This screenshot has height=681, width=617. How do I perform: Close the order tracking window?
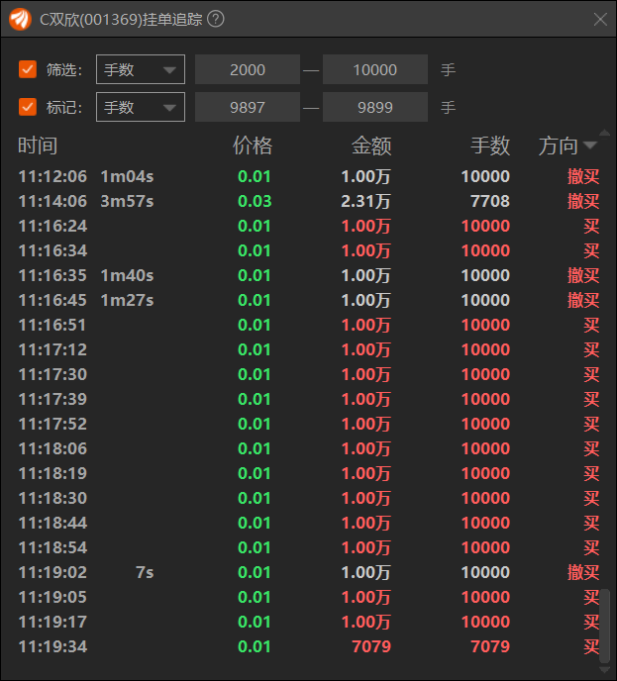pos(599,19)
